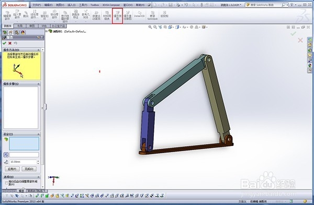Open the Toolbox menu
The height and width of the screenshot is (205, 314).
pos(95,5)
